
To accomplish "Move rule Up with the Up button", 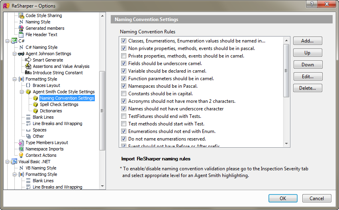I will pos(308,52).
